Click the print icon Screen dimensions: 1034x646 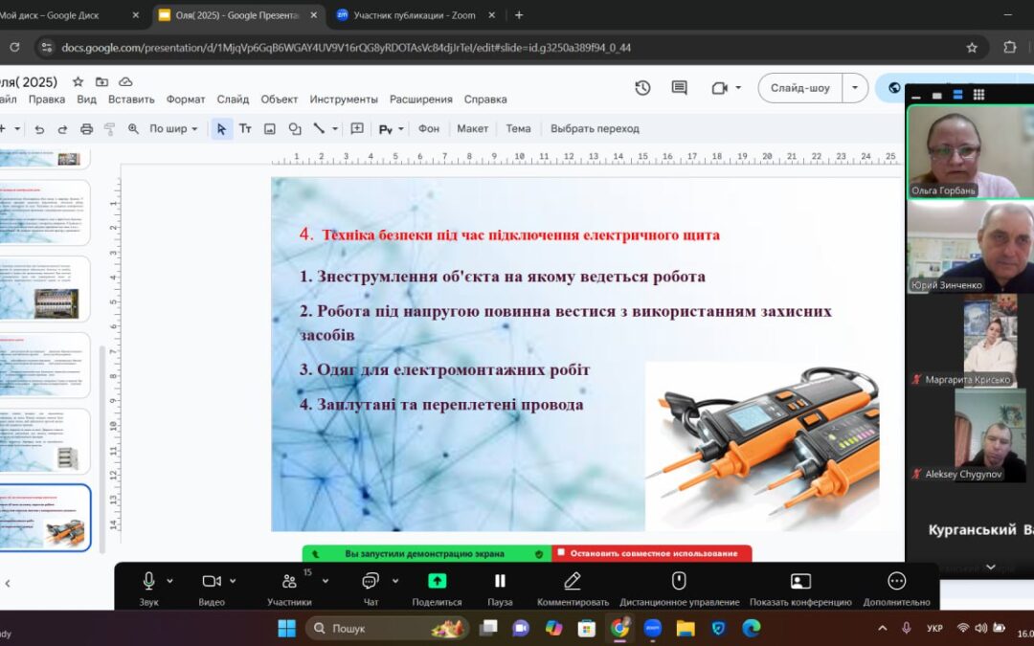(x=88, y=128)
